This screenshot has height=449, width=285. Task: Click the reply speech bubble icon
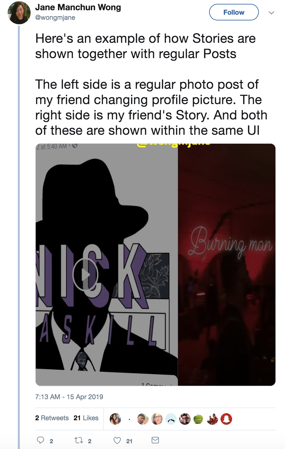tap(40, 440)
